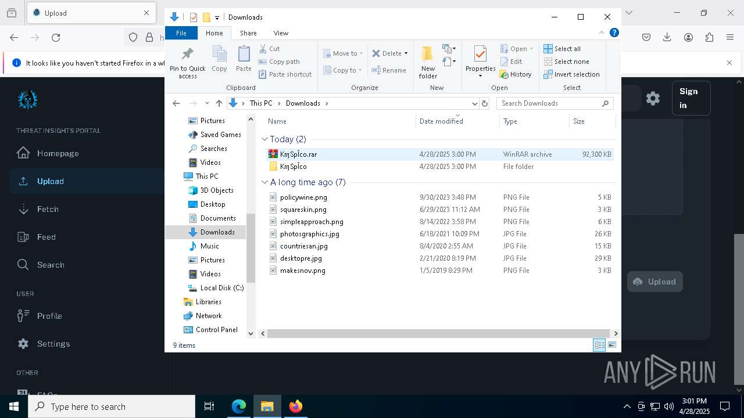Switch to the View ribbon tab
Viewport: 744px width, 418px height.
click(x=281, y=33)
